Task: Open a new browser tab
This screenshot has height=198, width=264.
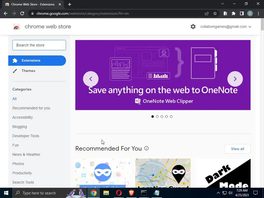Action: (x=70, y=4)
